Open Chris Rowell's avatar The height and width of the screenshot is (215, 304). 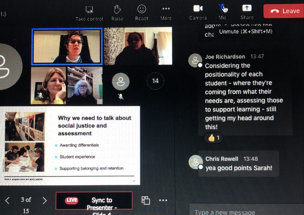(x=196, y=162)
